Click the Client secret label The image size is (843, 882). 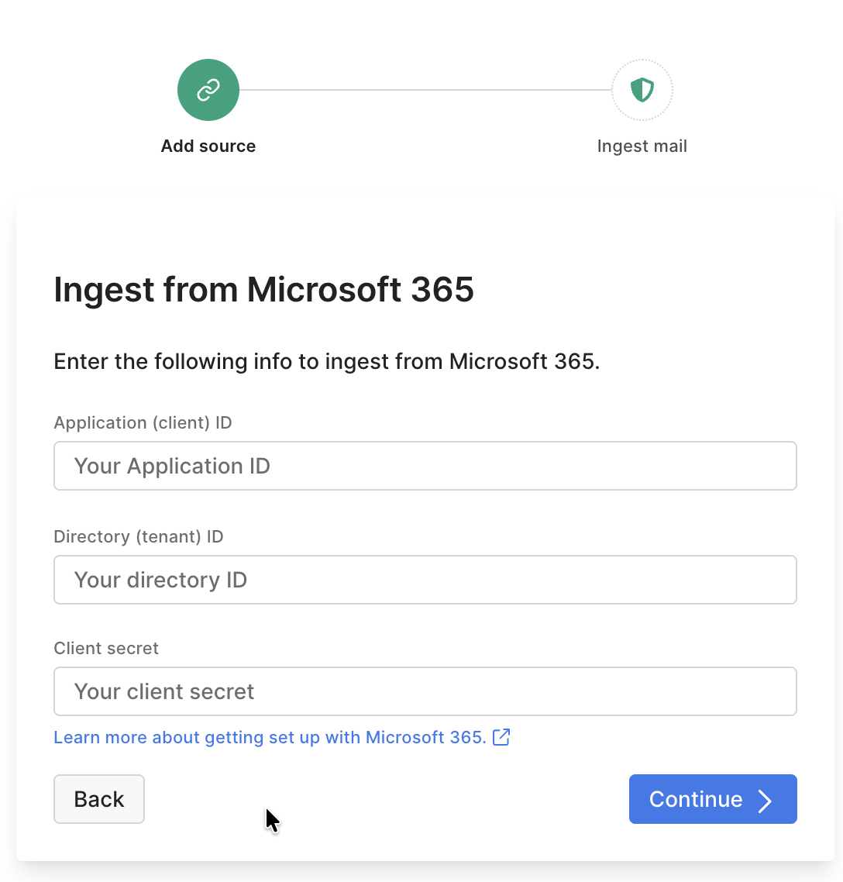tap(106, 648)
